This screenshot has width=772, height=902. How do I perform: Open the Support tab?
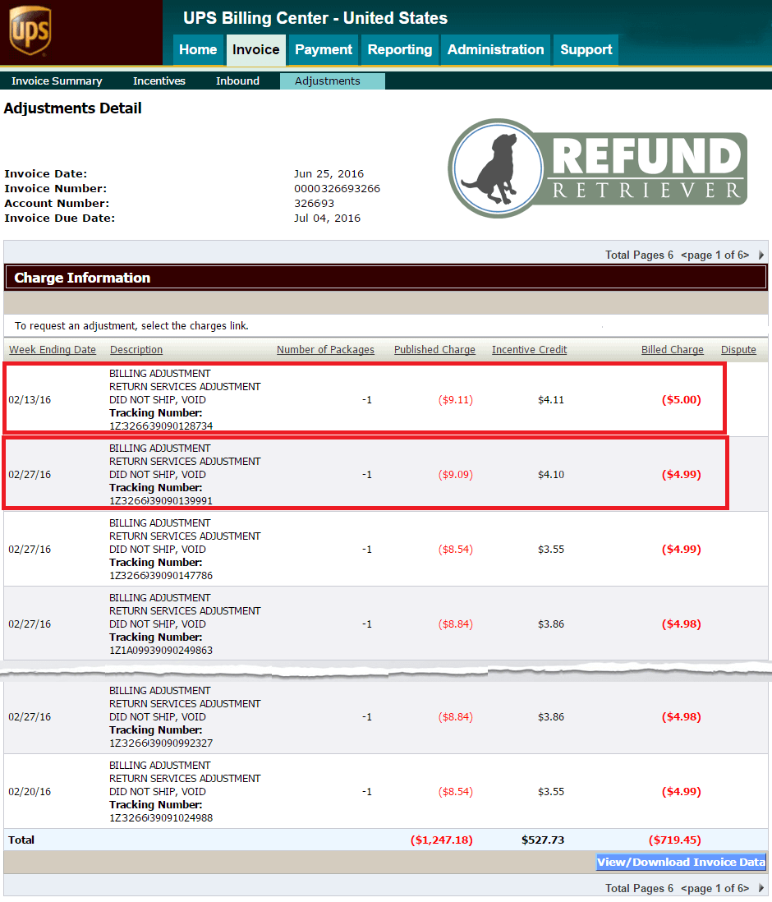click(x=586, y=50)
